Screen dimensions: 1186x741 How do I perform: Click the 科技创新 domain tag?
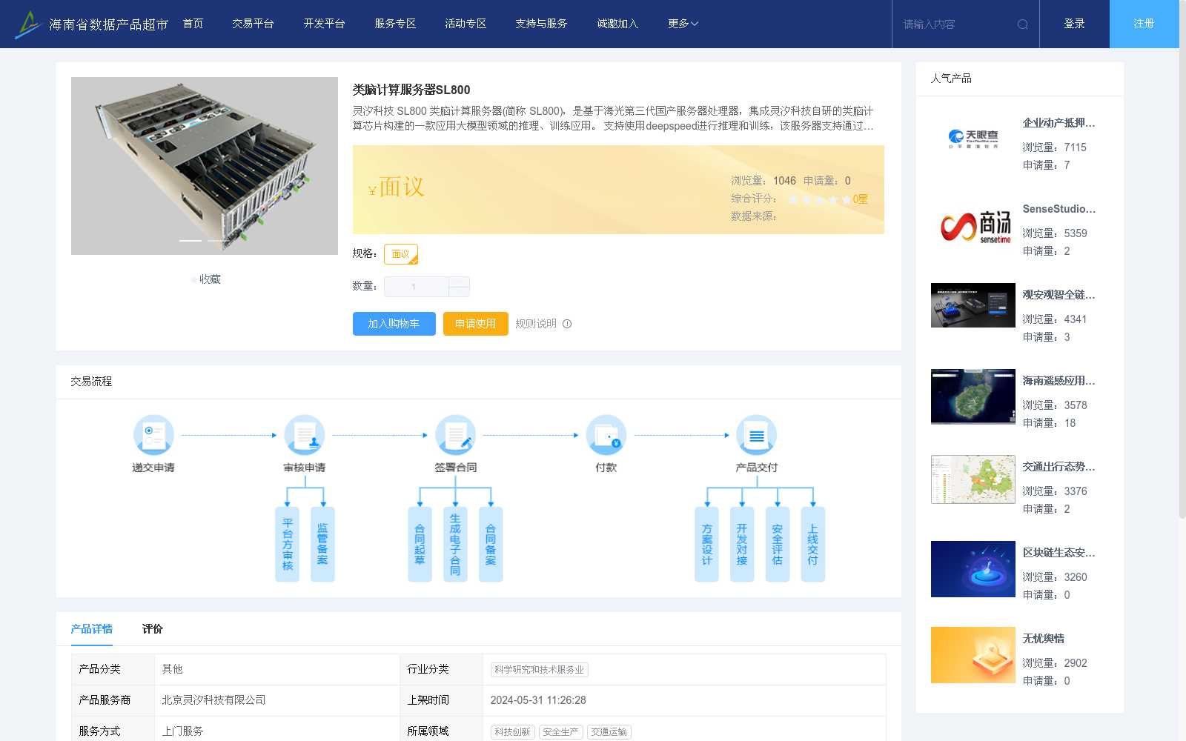pos(513,732)
